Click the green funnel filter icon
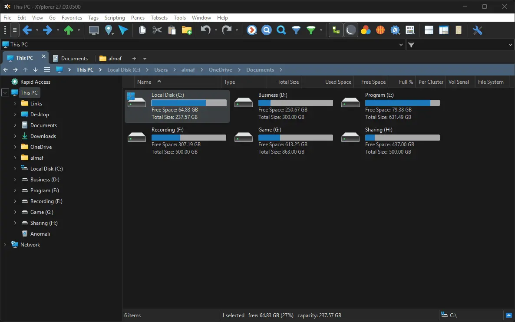The height and width of the screenshot is (322, 515). point(311,30)
